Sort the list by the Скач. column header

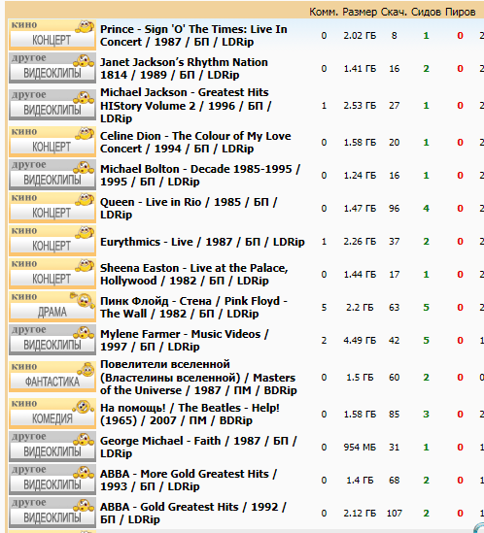point(394,12)
